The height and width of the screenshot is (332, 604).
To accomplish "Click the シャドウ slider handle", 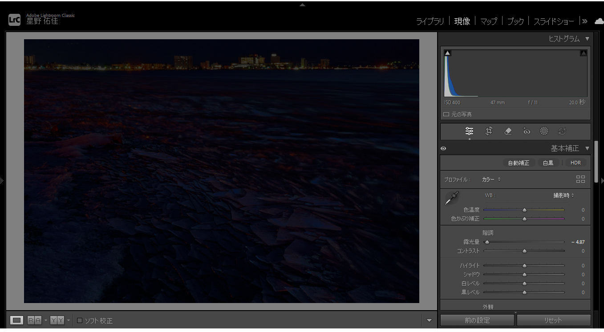I will [524, 275].
